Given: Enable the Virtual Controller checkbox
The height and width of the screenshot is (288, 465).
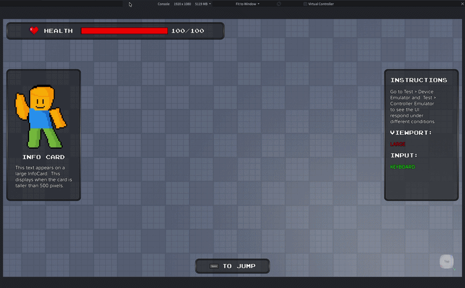Looking at the screenshot, I should 305,4.
